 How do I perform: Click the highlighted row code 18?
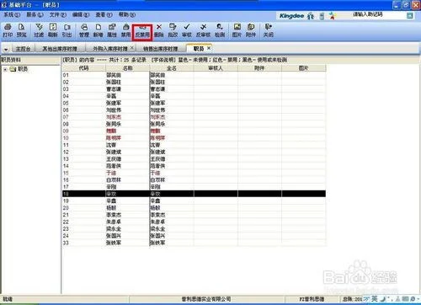coord(194,194)
